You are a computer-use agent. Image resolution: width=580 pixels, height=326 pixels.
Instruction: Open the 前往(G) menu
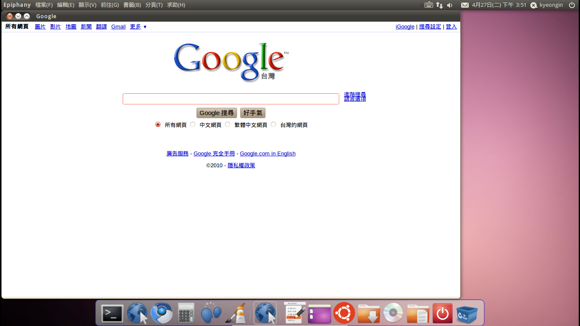(110, 5)
